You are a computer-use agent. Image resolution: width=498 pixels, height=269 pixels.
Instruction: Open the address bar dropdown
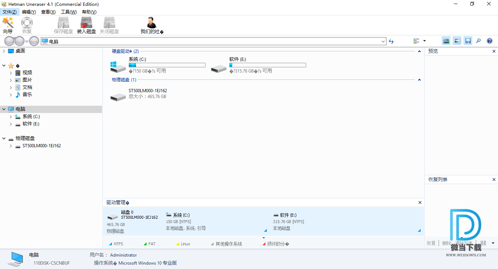click(383, 41)
